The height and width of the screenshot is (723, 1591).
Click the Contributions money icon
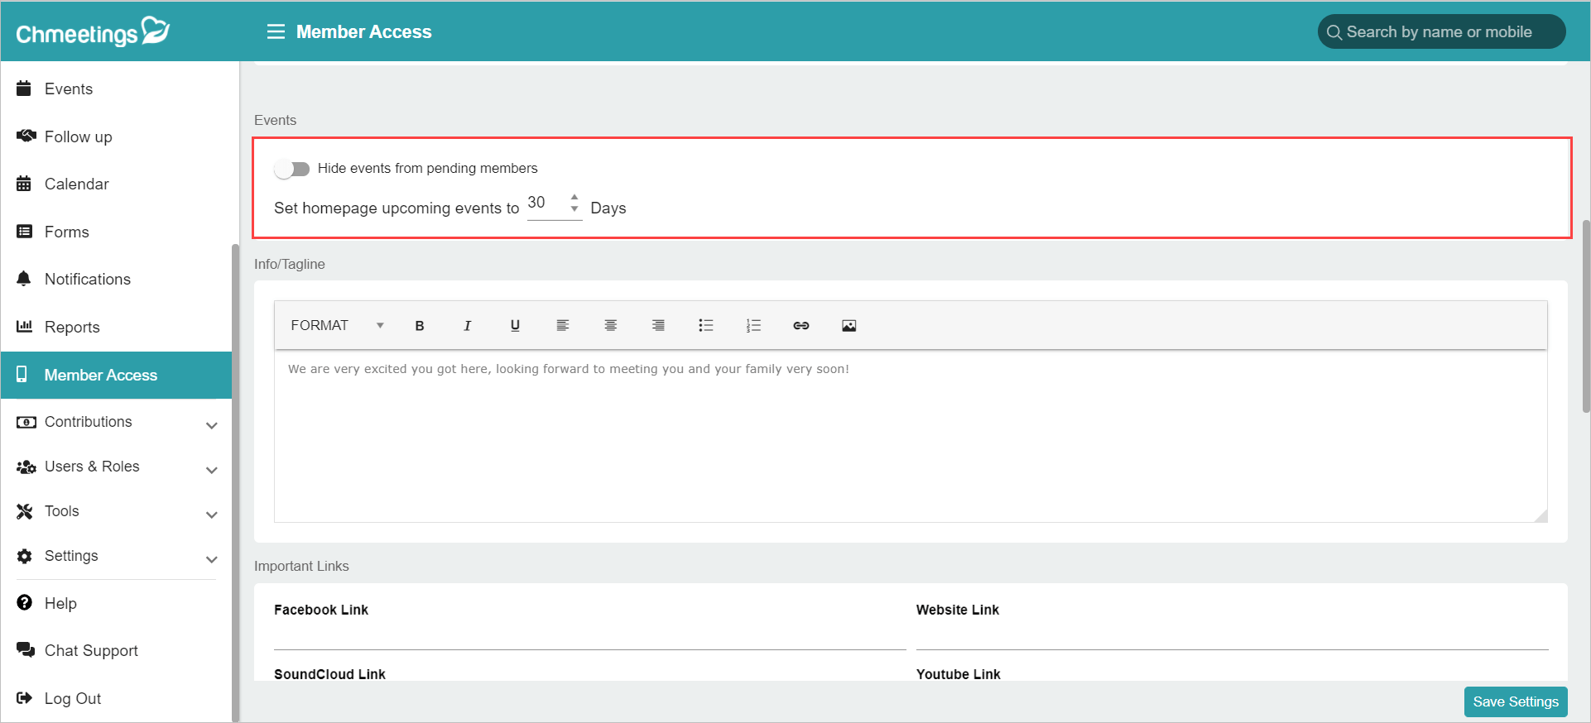(x=26, y=422)
